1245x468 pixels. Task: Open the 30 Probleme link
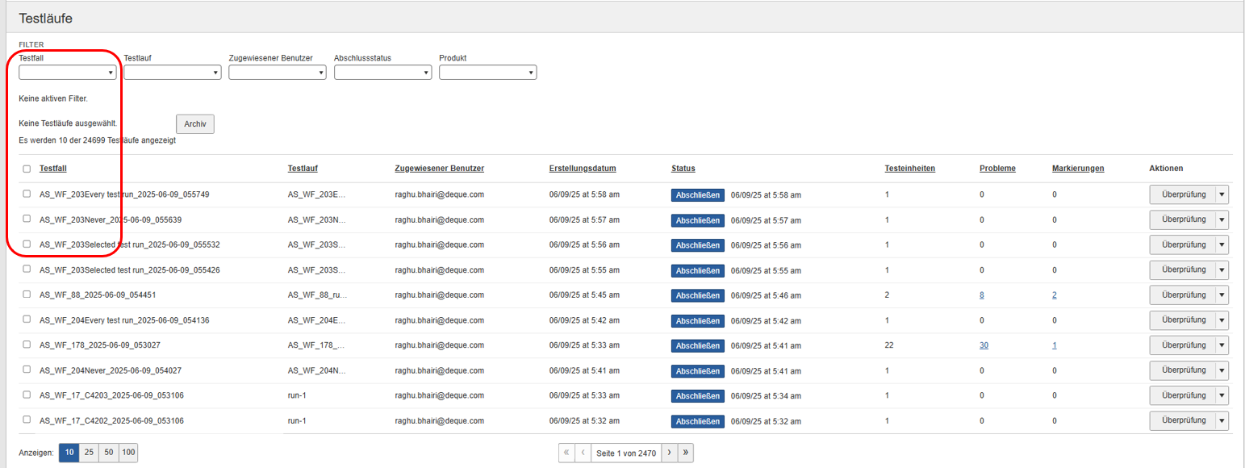984,345
